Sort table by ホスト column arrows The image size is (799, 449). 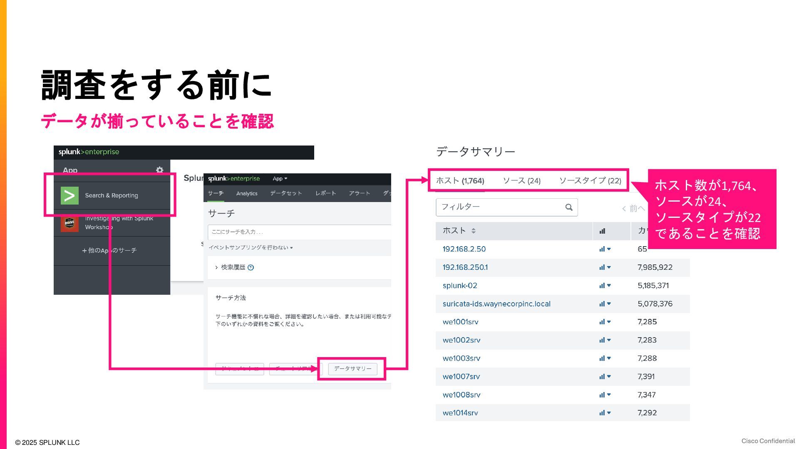(474, 231)
